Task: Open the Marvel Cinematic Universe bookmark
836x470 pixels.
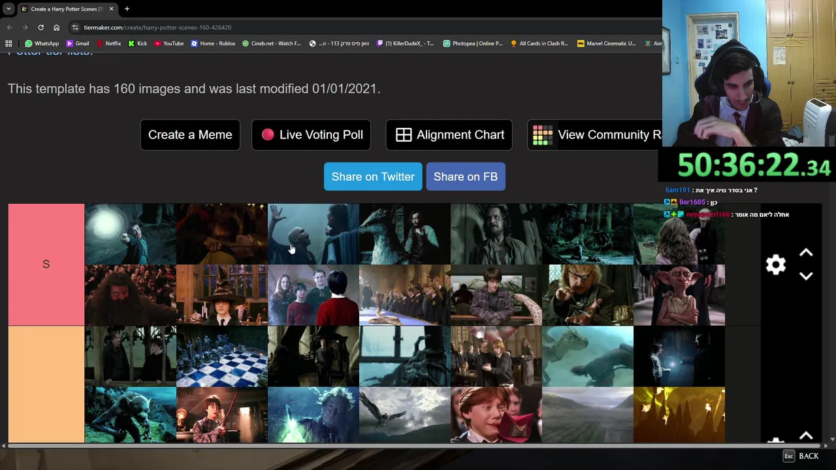Action: [x=606, y=44]
